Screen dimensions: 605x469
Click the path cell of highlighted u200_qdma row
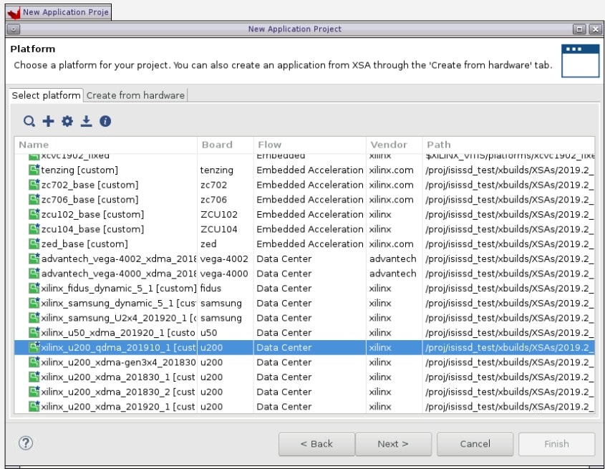[x=509, y=347]
